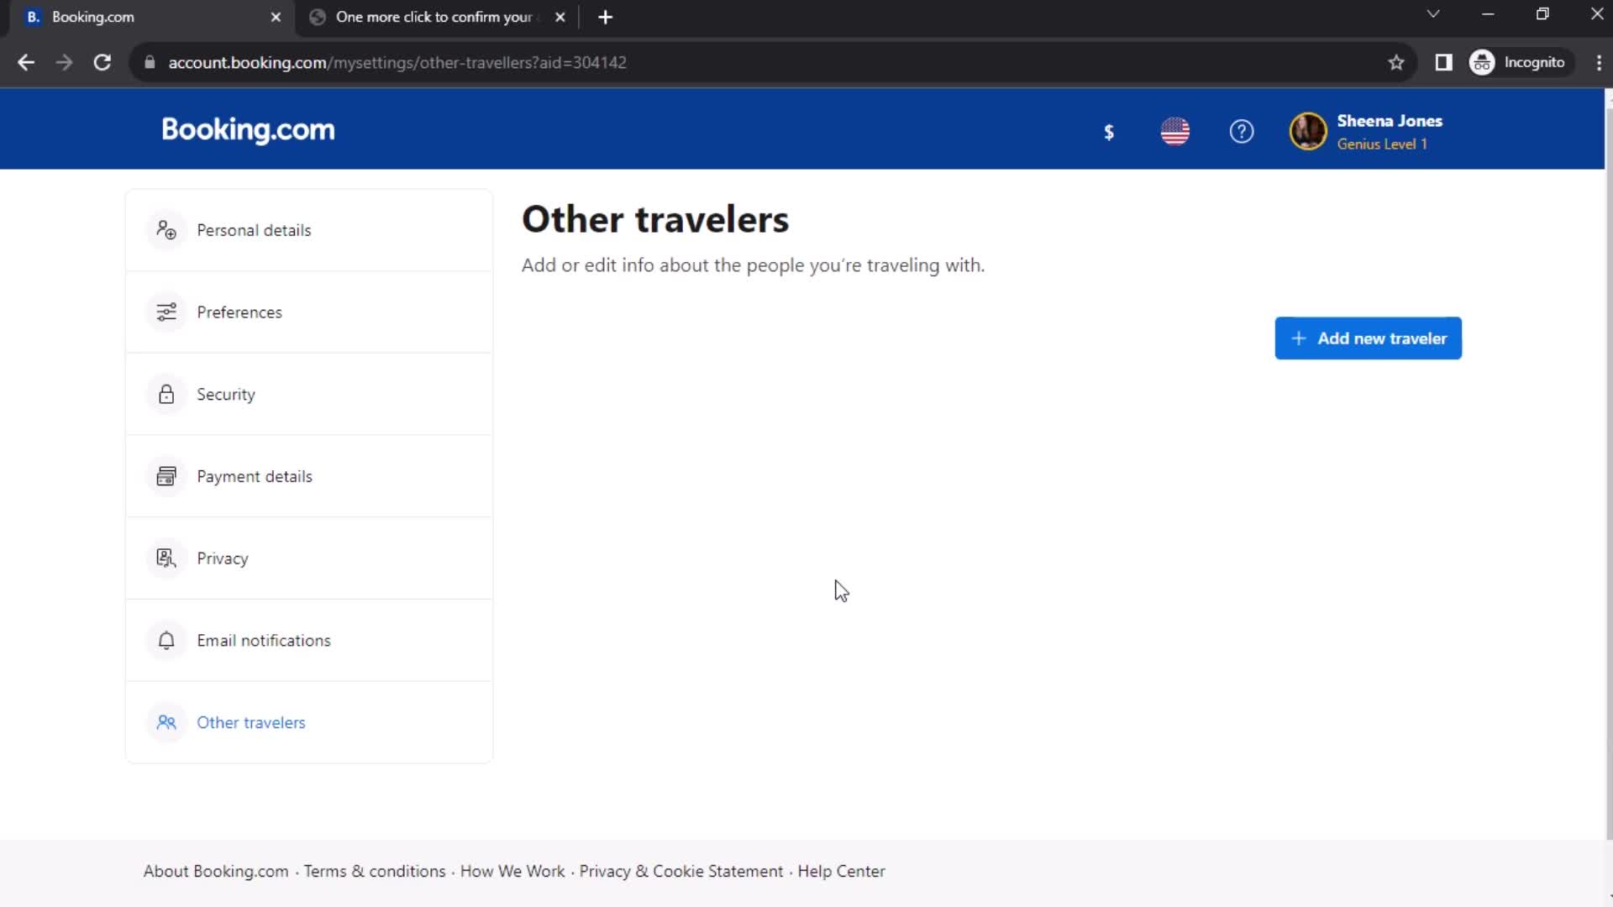Click the Other travelers sidebar icon

point(167,722)
